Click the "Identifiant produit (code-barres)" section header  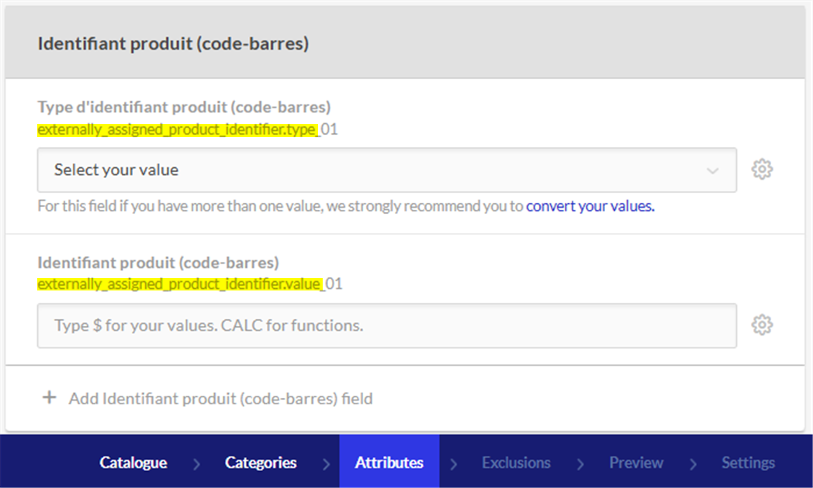(x=173, y=43)
